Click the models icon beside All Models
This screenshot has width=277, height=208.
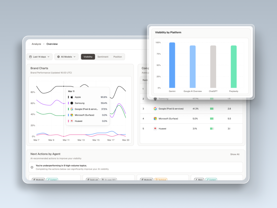point(58,57)
